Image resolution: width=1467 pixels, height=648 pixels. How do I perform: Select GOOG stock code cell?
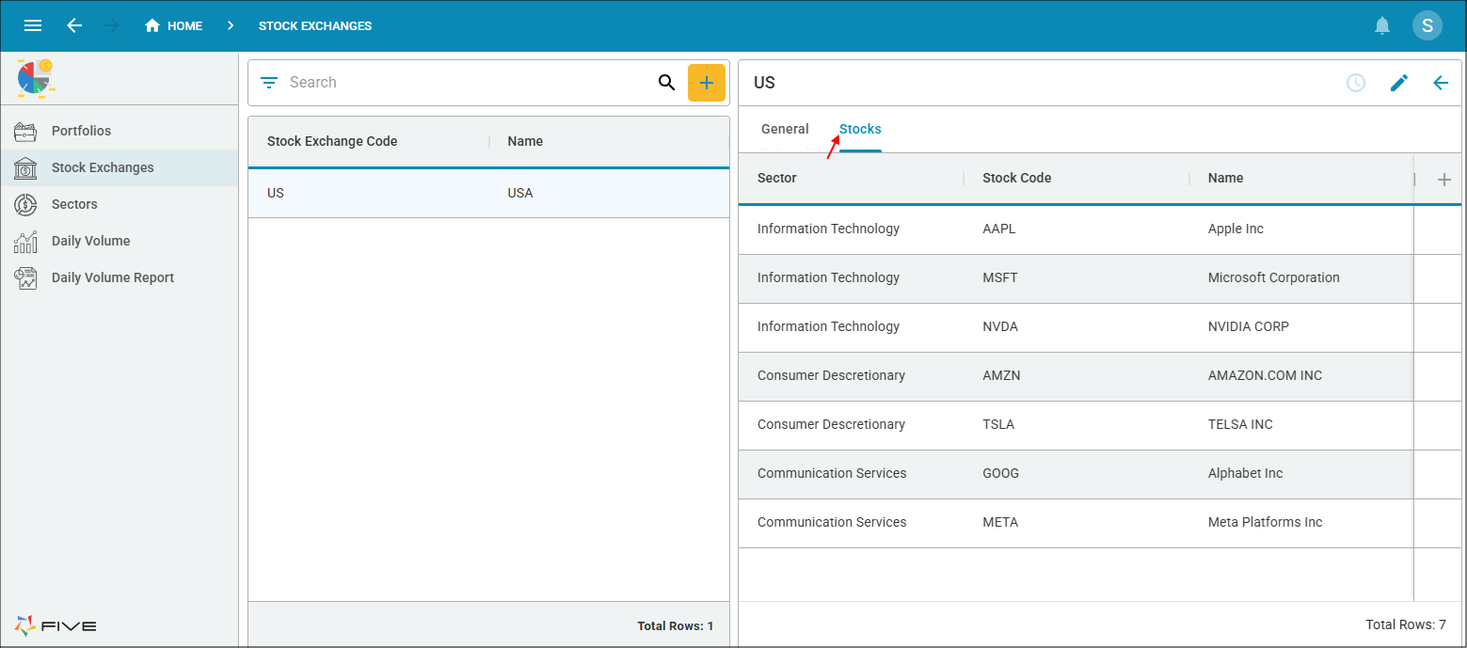pos(1001,473)
